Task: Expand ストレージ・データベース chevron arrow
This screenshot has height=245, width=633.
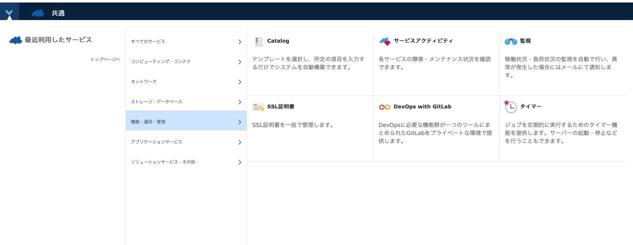Action: [240, 102]
